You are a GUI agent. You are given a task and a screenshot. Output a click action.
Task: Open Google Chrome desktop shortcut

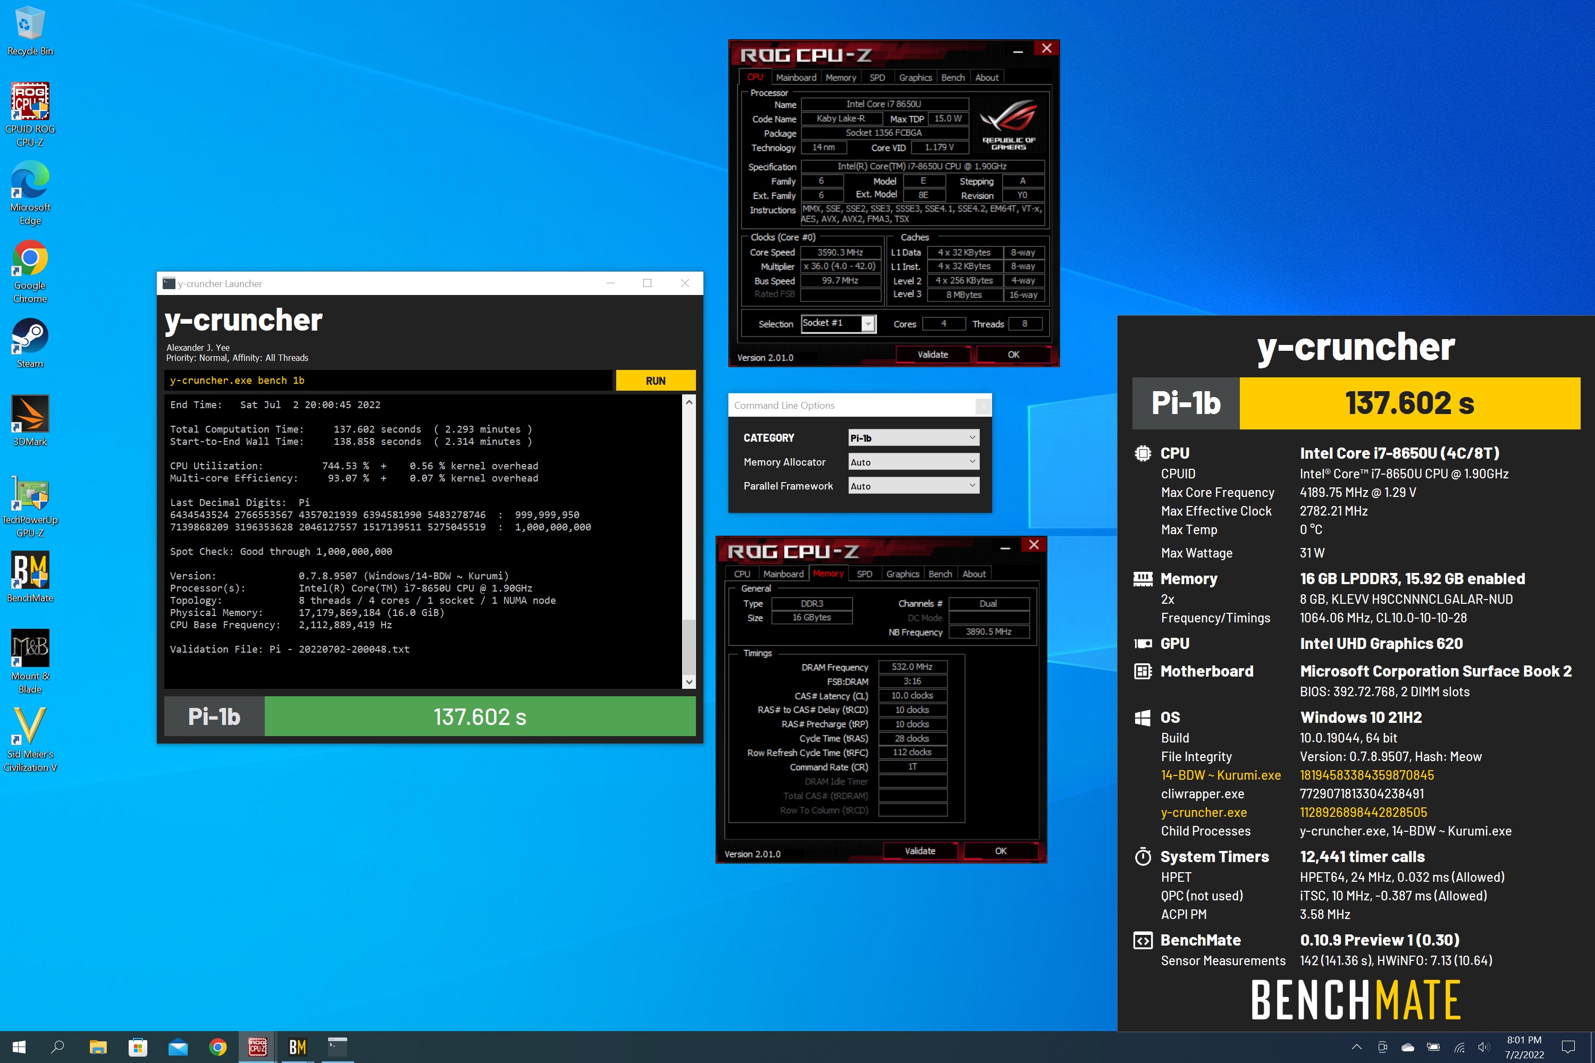[30, 271]
